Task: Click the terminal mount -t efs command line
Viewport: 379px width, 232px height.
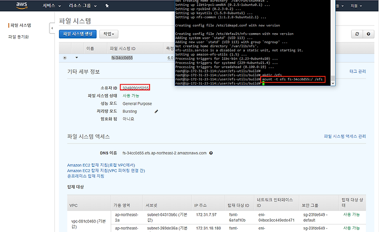Action: point(293,79)
